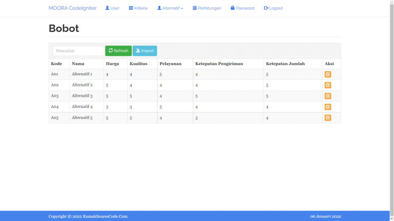Click the Ketepatan Pengiriman column header

(x=219, y=63)
